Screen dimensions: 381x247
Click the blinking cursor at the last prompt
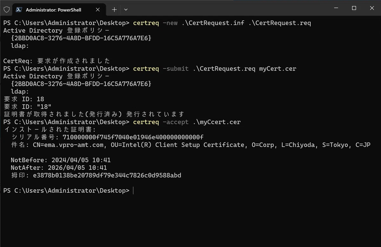134,190
